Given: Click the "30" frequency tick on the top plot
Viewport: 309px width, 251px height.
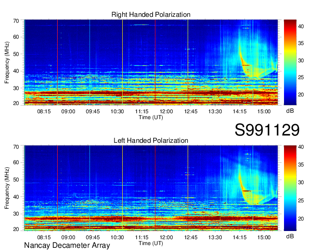Looking at the screenshot, I should click(16, 88).
